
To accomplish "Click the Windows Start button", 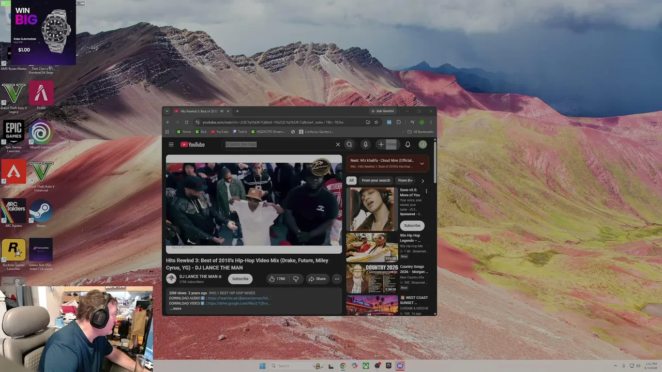I will (262, 366).
